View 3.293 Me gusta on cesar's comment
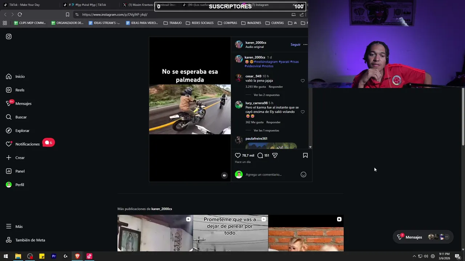465x261 pixels. click(x=256, y=87)
